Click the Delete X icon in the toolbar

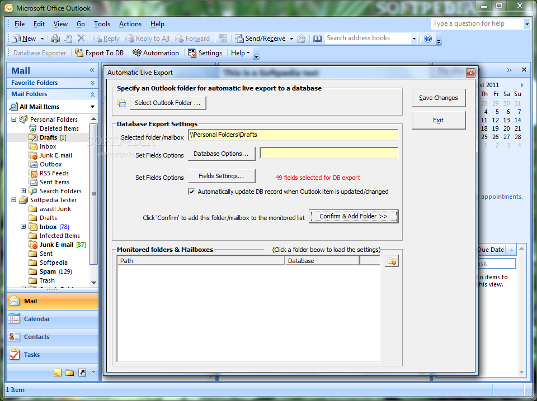pos(81,39)
